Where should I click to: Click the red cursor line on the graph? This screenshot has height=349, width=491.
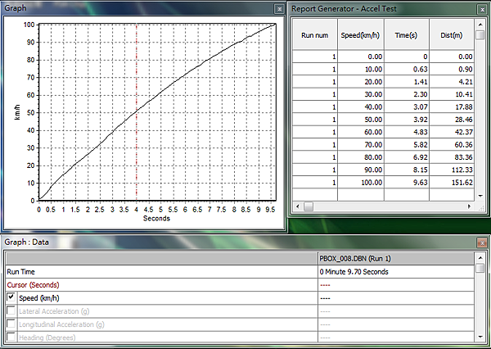point(137,112)
